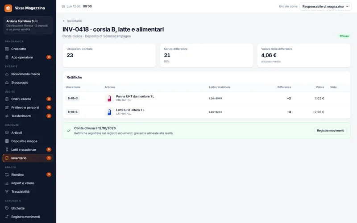
Task: Click the Valore column header
Action: [x=320, y=87]
